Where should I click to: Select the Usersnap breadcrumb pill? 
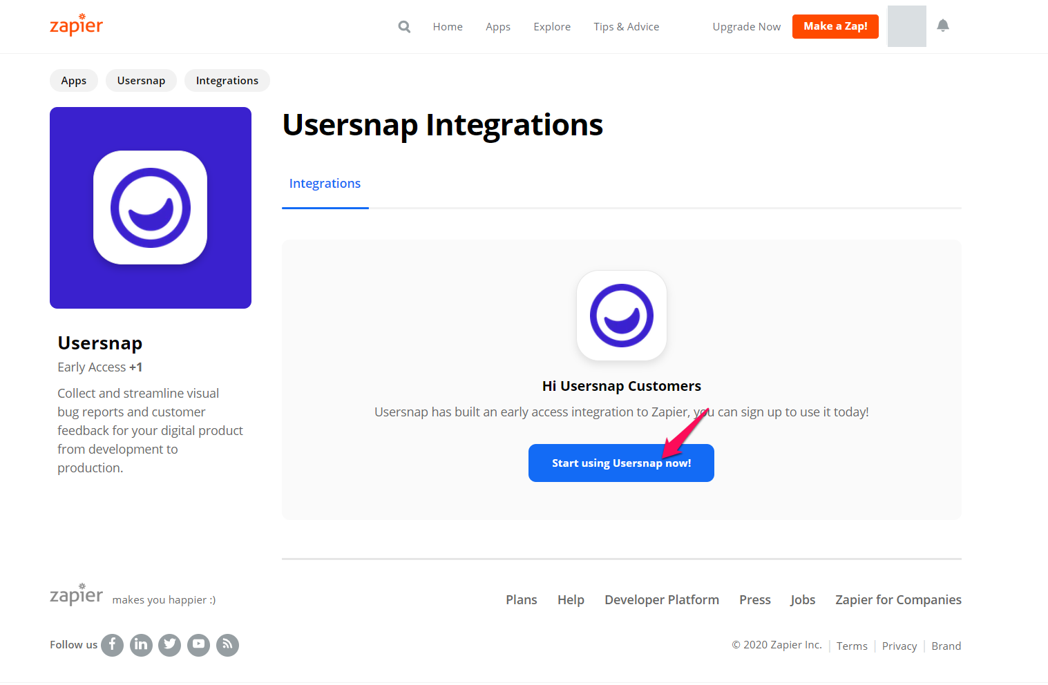[141, 81]
